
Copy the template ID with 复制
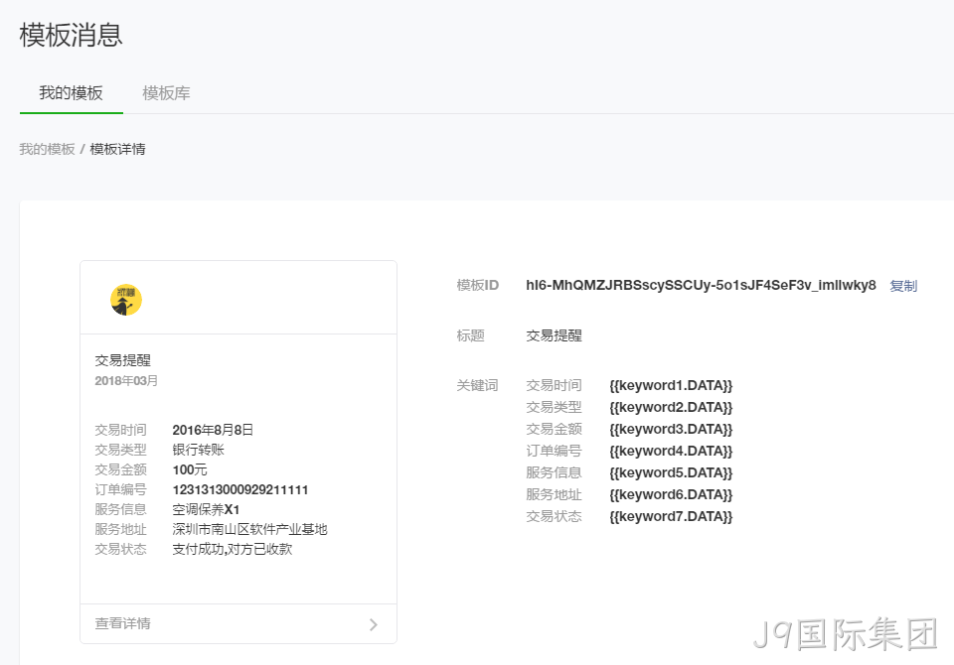(x=903, y=286)
